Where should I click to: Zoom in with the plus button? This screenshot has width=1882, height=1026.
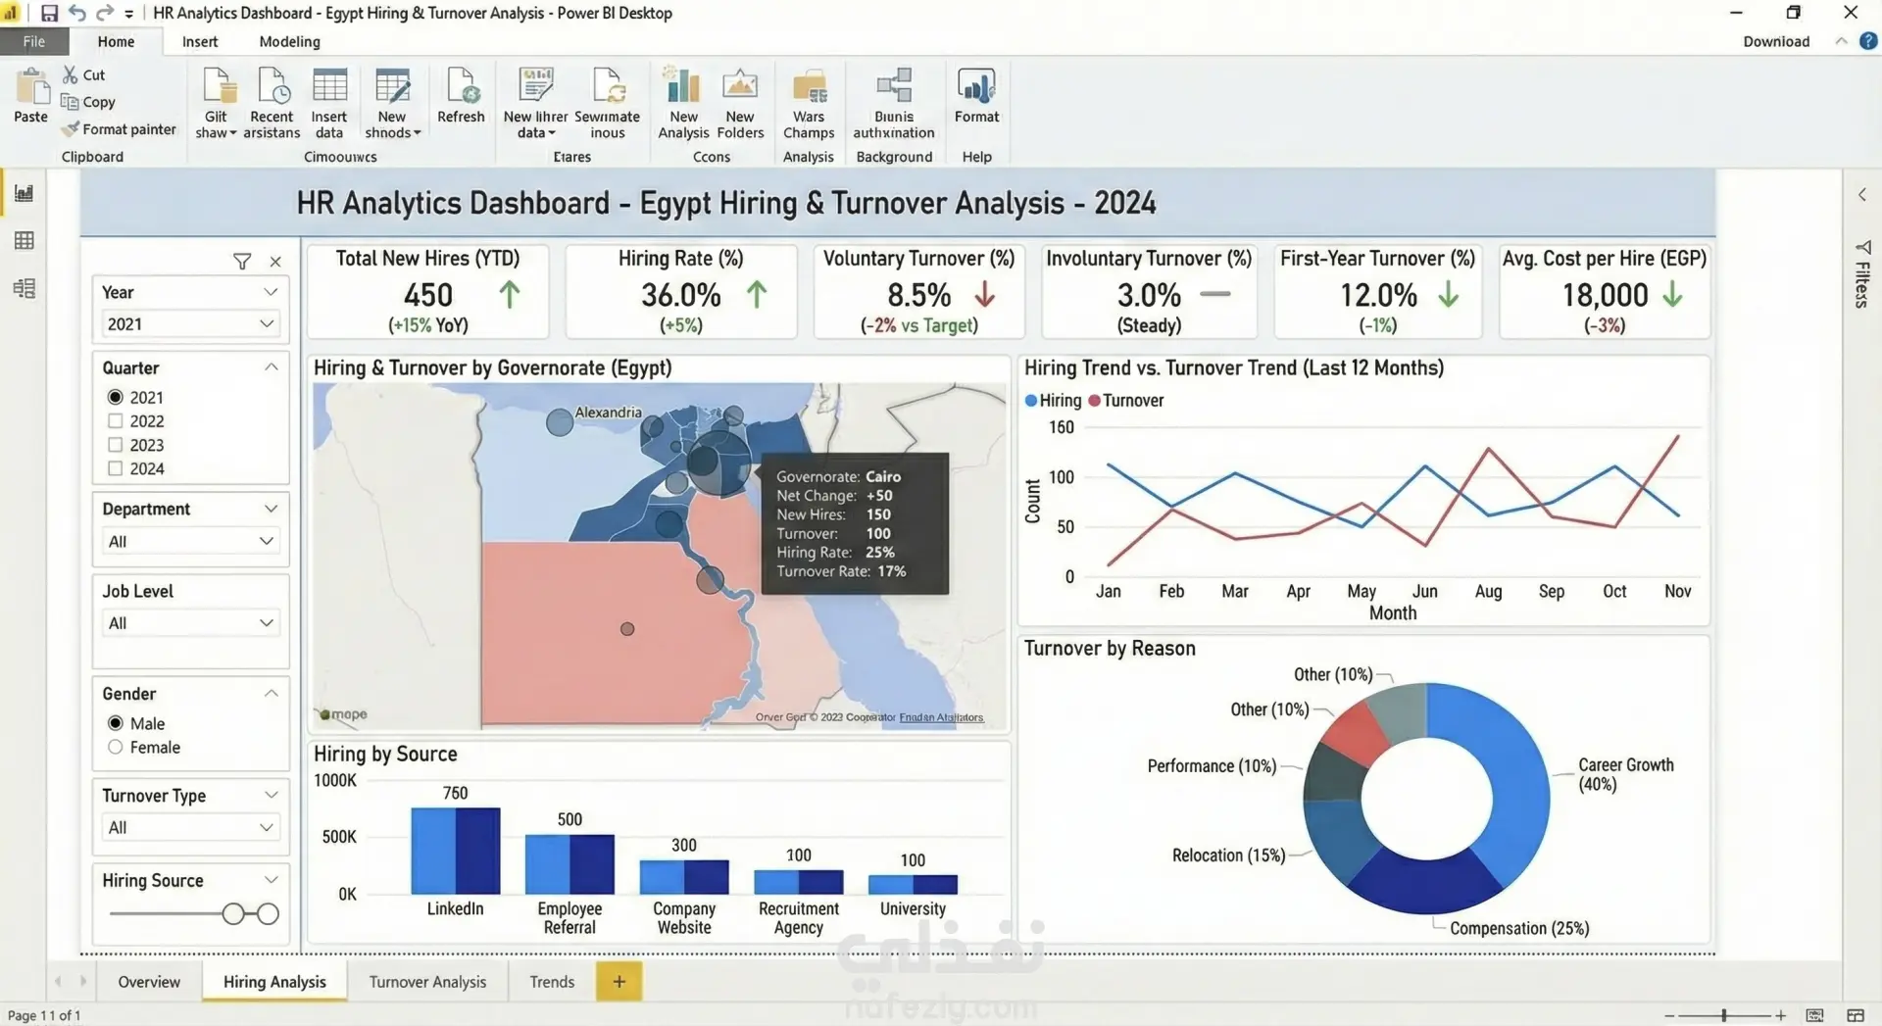pos(1781,1015)
